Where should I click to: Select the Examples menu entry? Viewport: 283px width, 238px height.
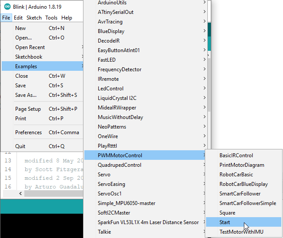[x=43, y=66]
